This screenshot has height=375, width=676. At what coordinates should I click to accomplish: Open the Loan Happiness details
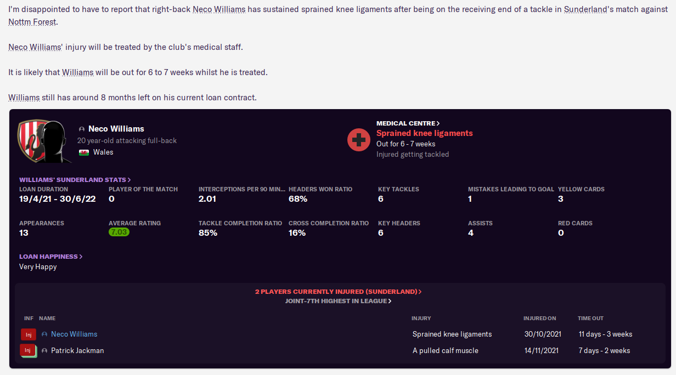50,256
